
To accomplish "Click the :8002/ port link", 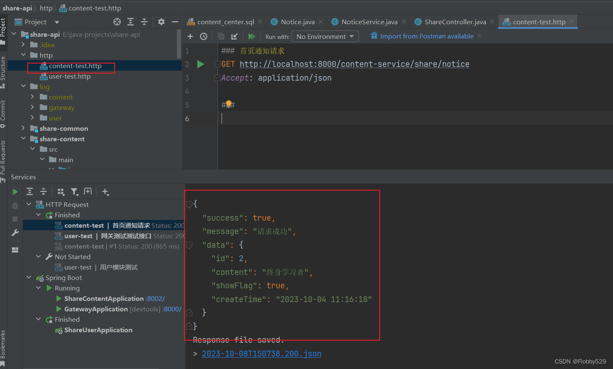I will pos(155,298).
